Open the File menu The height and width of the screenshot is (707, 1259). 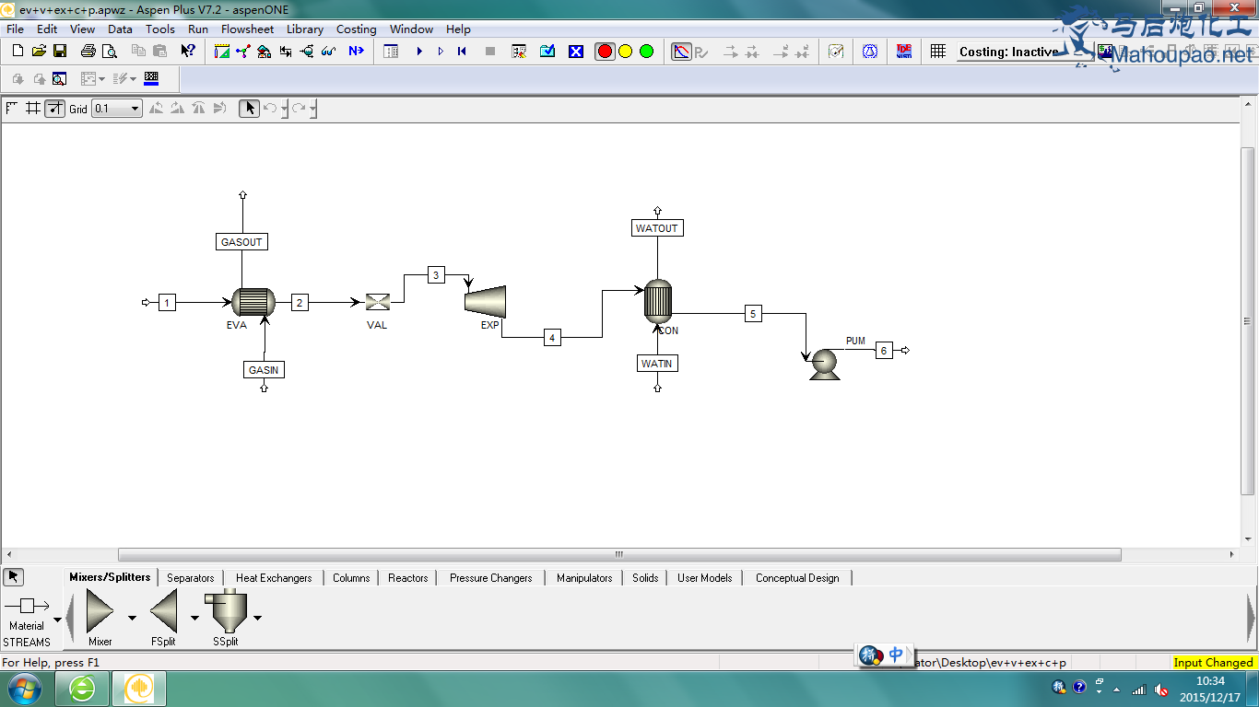pos(16,29)
